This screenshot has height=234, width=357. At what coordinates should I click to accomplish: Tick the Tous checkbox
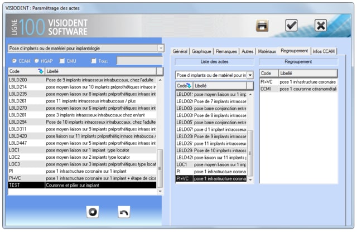point(94,61)
